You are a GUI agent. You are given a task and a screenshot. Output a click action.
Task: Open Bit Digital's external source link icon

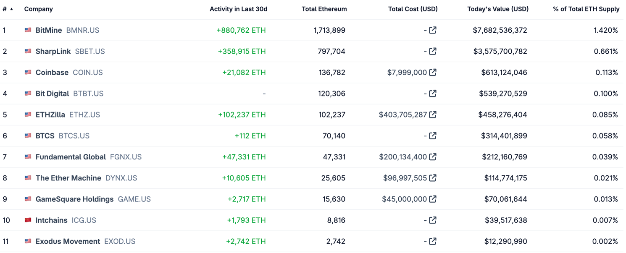click(433, 94)
